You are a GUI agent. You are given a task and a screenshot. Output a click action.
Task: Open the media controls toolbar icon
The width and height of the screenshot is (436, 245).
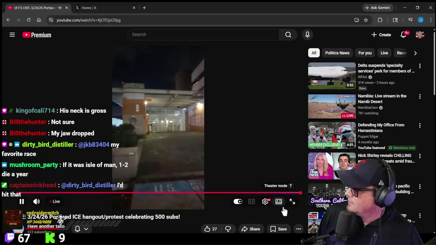pyautogui.click(x=410, y=20)
